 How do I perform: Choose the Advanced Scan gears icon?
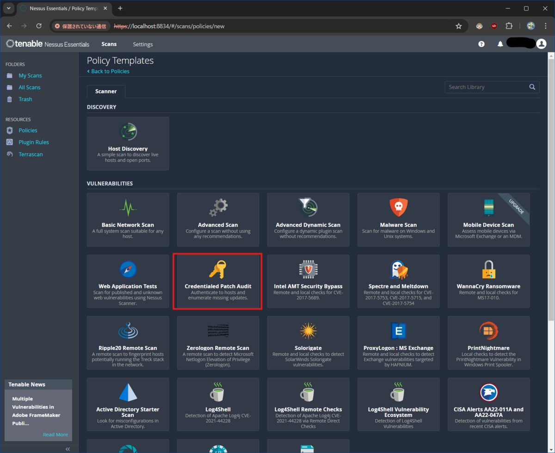[218, 208]
